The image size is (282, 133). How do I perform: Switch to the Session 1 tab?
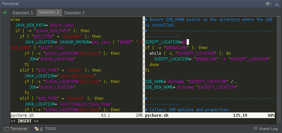tap(23, 13)
